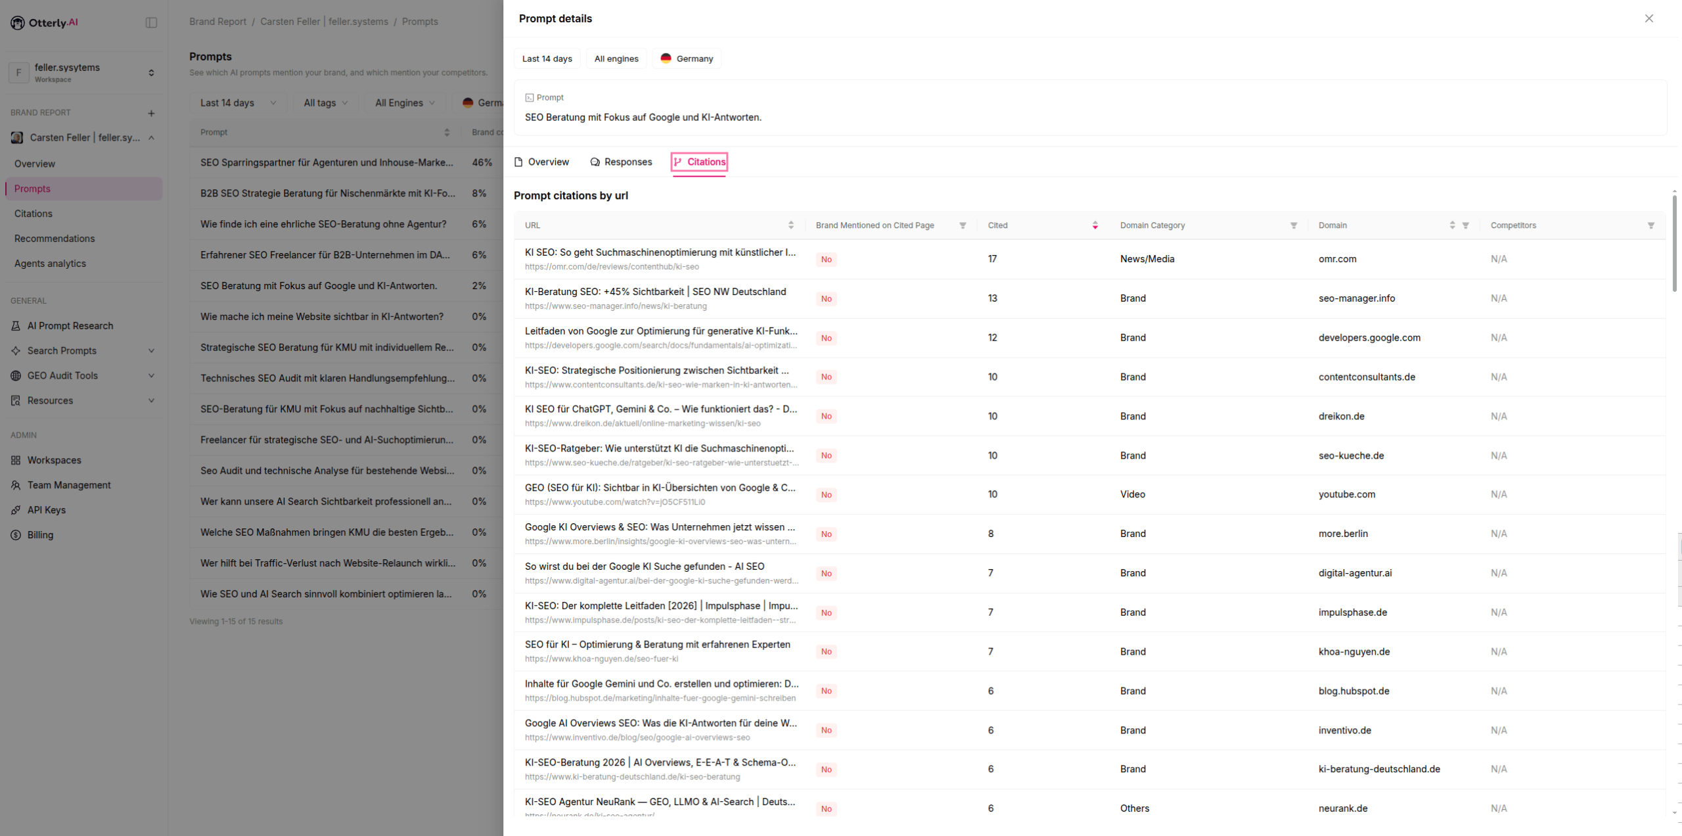
Task: Click the All engines chip in panel
Action: tap(616, 58)
